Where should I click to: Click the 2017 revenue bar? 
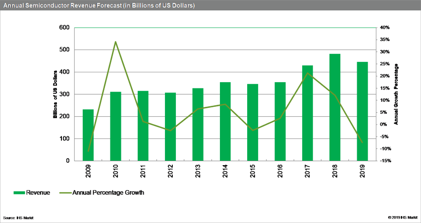tap(308, 113)
